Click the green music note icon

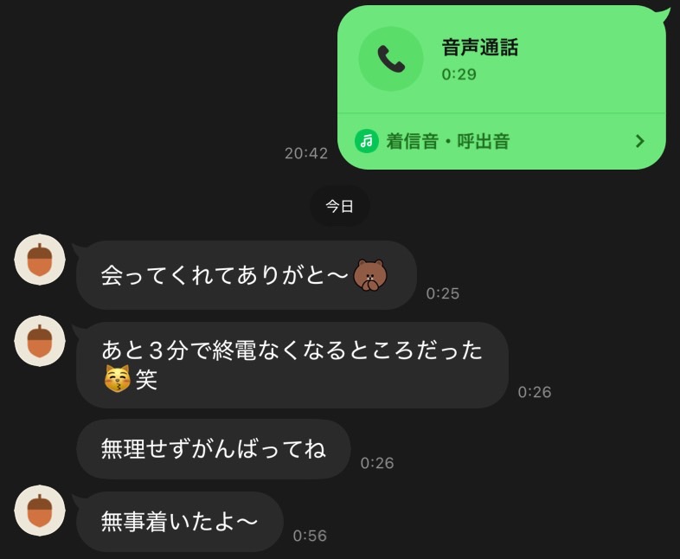(x=367, y=141)
